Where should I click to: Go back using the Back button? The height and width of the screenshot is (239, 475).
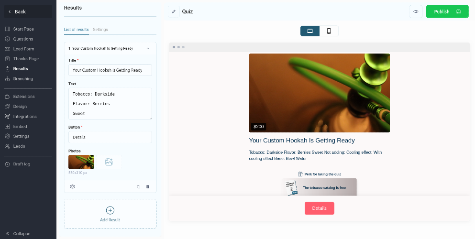tap(28, 11)
